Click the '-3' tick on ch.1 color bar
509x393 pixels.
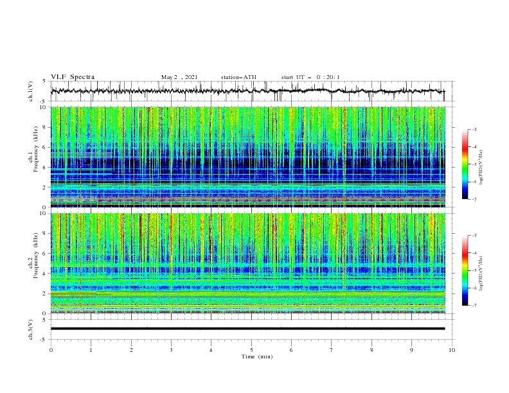click(x=474, y=129)
